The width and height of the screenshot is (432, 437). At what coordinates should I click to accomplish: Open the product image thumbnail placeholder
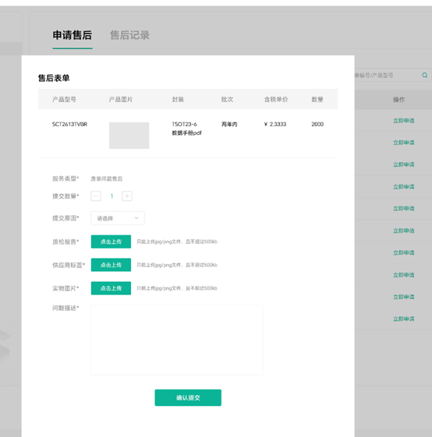coord(129,136)
